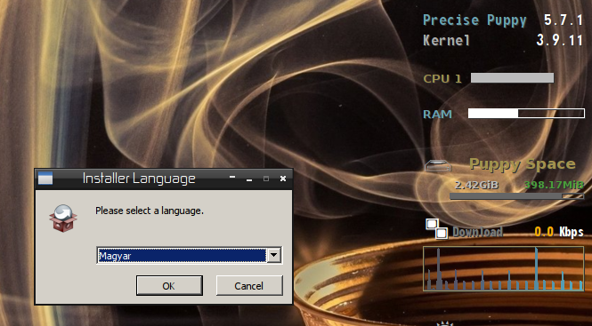
Task: Click the 0.0 Kbps speed value
Action: (559, 232)
